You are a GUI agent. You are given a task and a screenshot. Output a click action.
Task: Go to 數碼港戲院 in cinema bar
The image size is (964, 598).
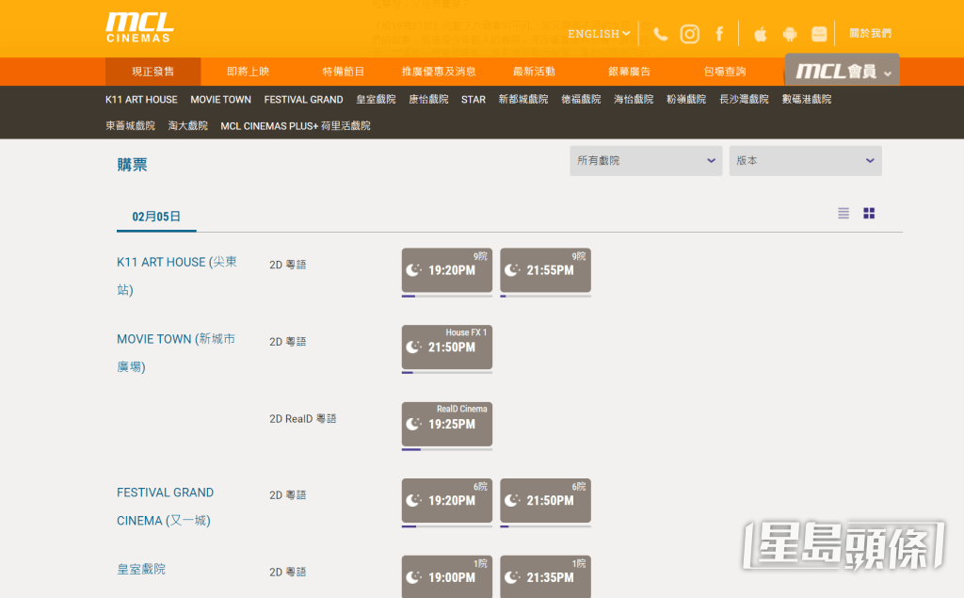[807, 99]
